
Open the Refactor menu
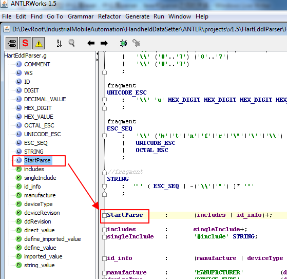pos(109,16)
